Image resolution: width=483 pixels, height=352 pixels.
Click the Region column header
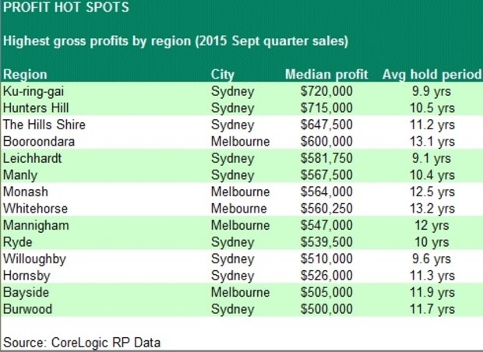coord(25,75)
